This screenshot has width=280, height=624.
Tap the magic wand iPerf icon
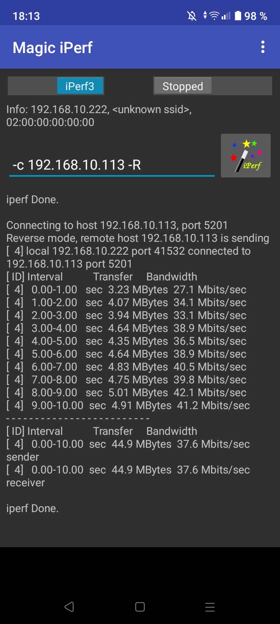(246, 156)
